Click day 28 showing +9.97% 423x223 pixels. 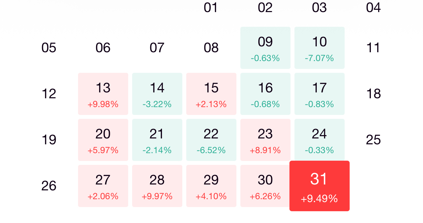[x=157, y=186]
